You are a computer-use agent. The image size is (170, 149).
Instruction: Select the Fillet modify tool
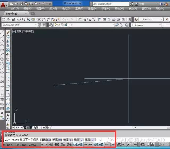coord(8,99)
